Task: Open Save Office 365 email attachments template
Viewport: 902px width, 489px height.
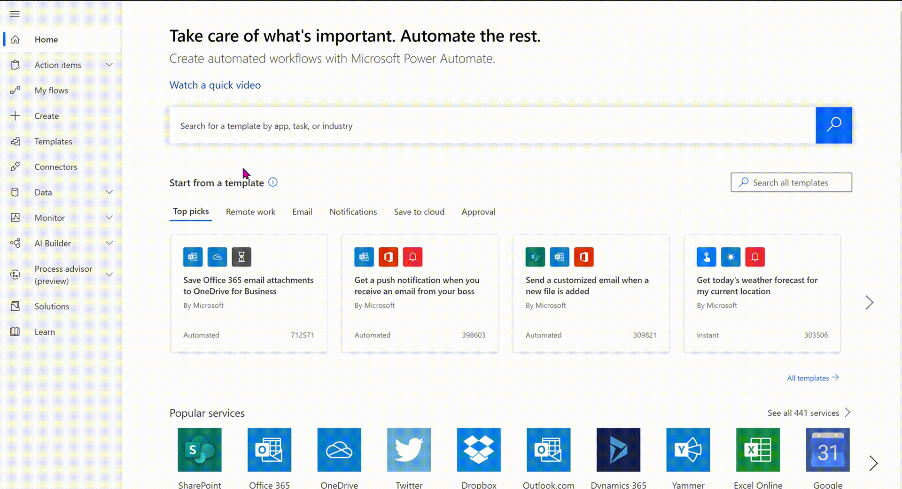Action: pyautogui.click(x=249, y=293)
